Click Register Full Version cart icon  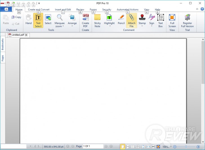[187, 17]
